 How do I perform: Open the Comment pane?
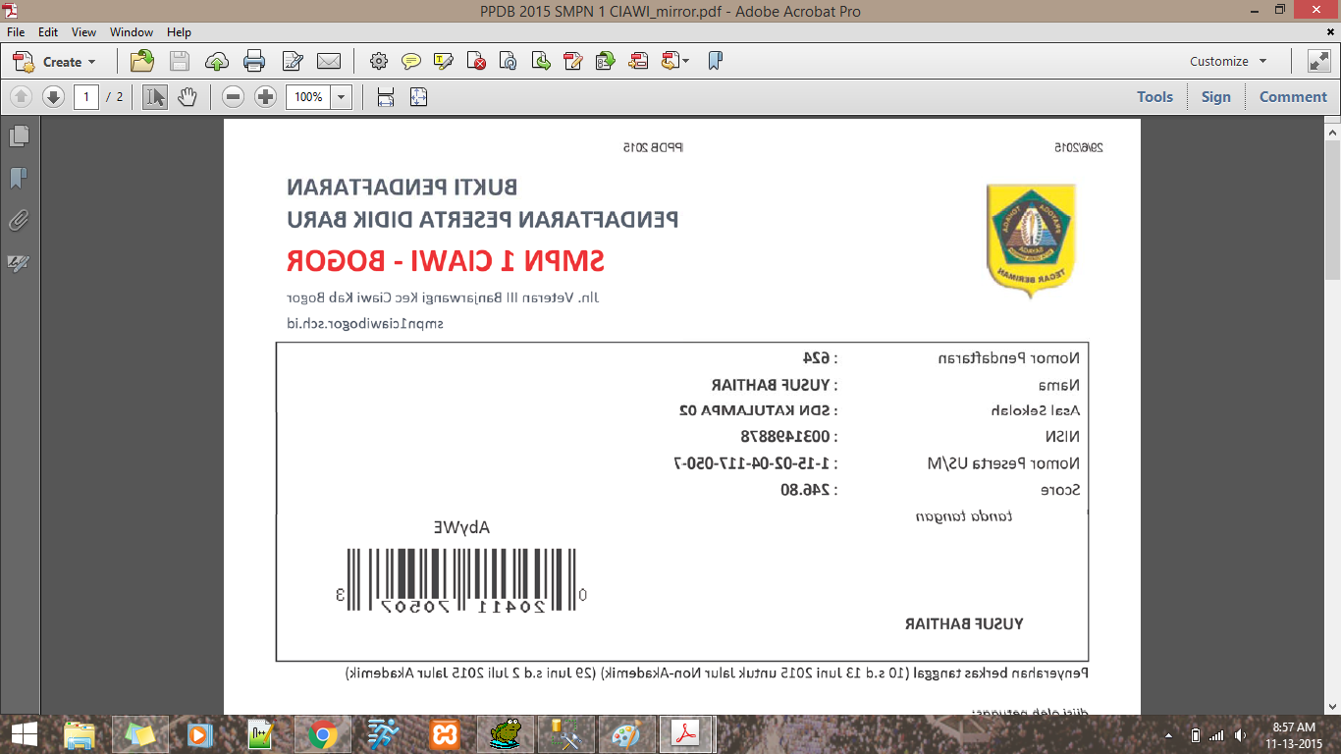tap(1293, 97)
